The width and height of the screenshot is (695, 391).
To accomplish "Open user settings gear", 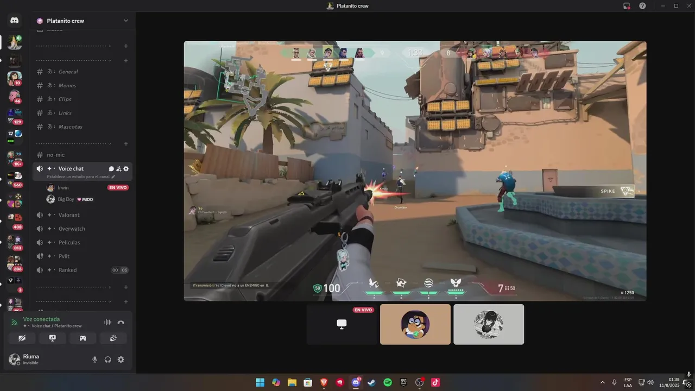I will 121,360.
